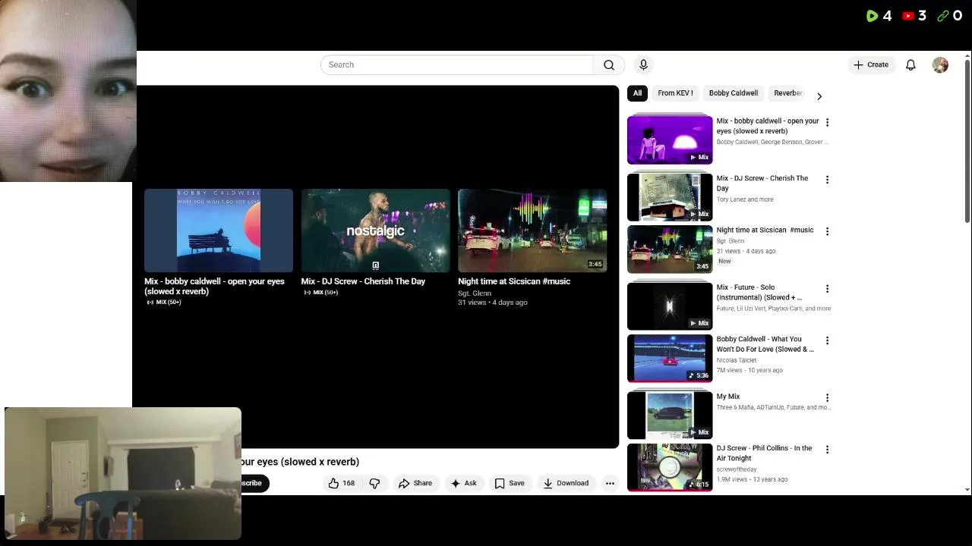
Task: Open title 'Mix - Future - Solo (Instrumental)' in sidebar
Action: [x=759, y=293]
